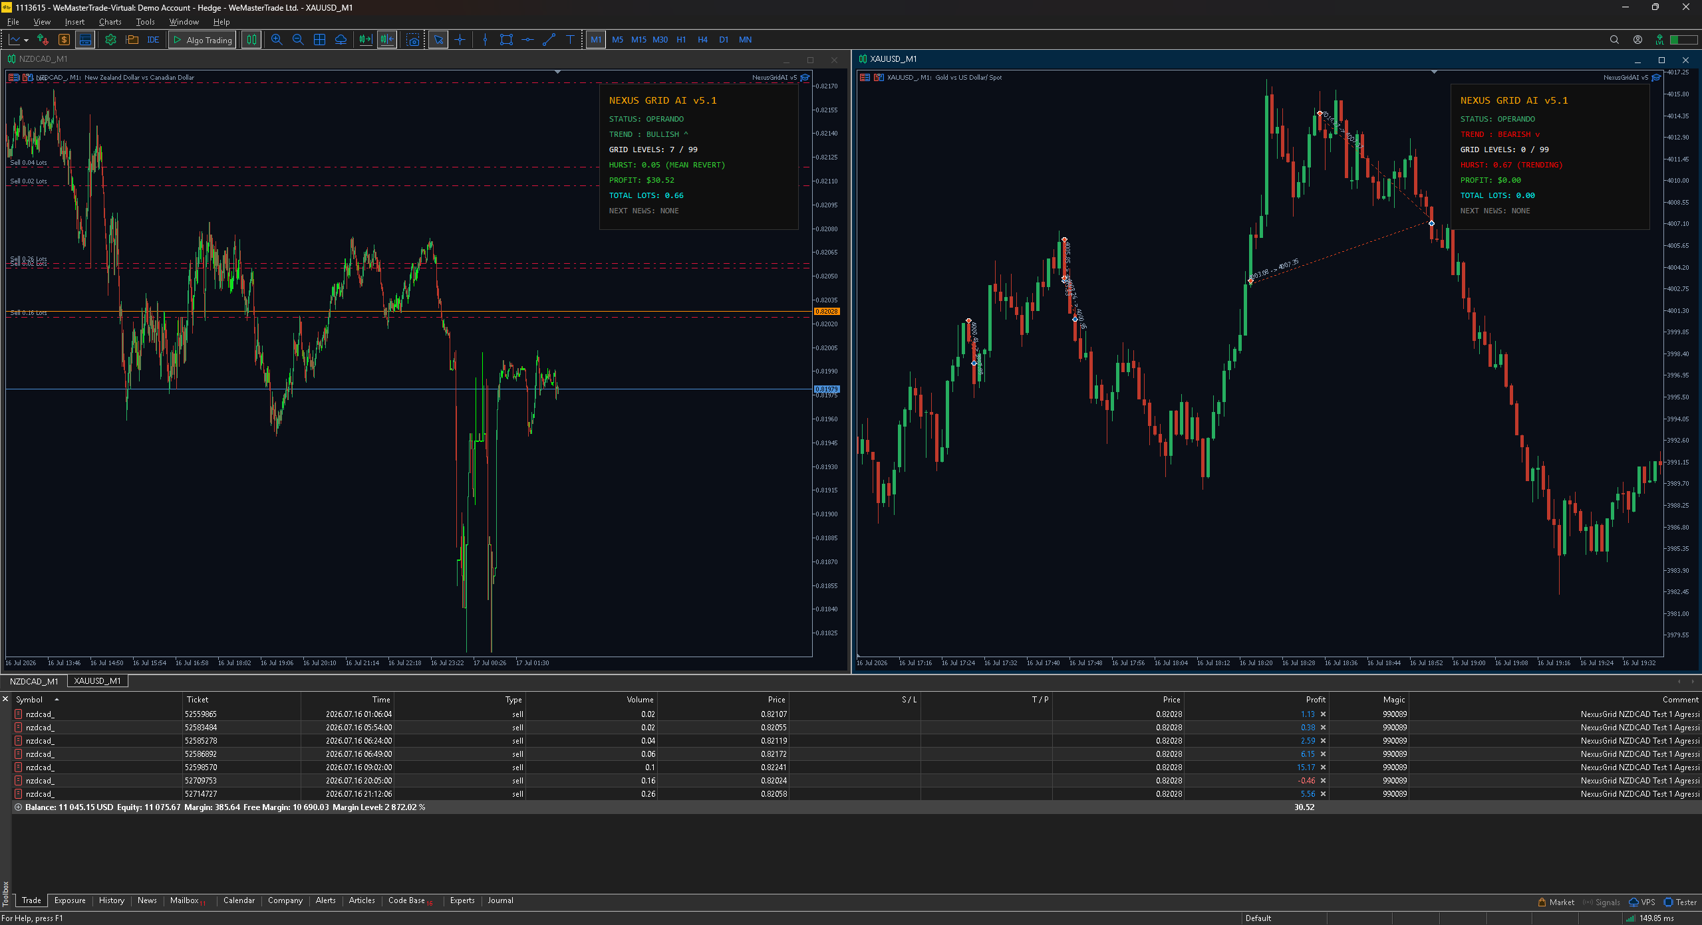Open the History tab in Toolbox
The height and width of the screenshot is (925, 1702).
tap(112, 900)
